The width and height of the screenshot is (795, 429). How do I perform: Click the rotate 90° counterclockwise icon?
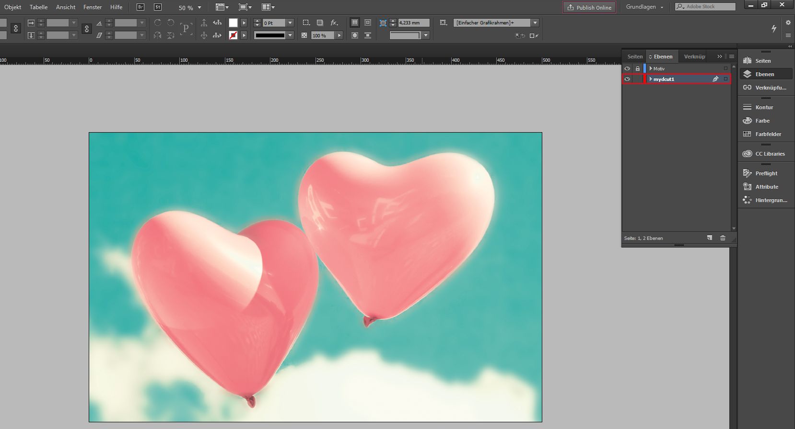(x=171, y=23)
